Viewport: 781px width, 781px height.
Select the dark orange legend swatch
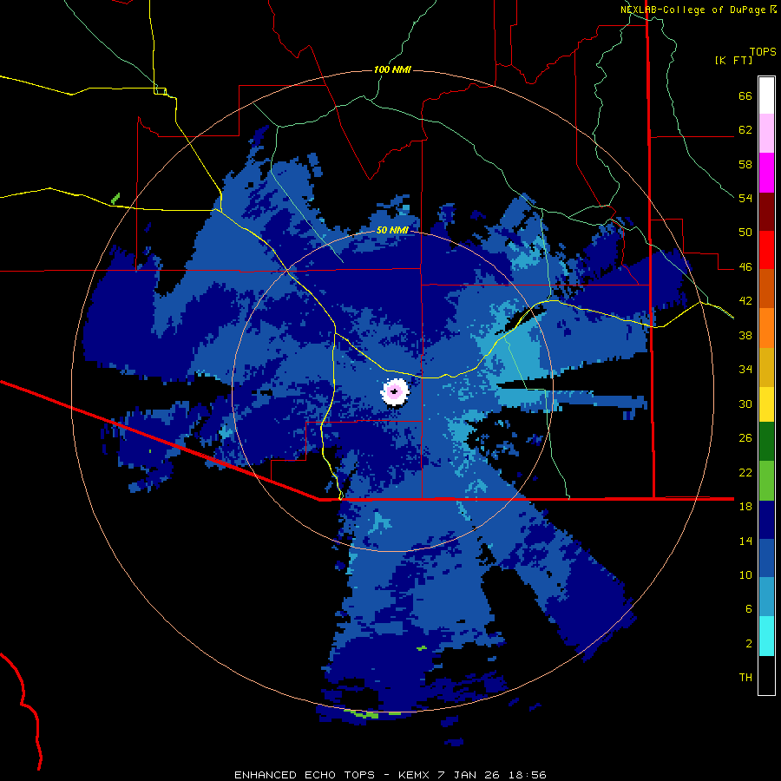[x=766, y=289]
